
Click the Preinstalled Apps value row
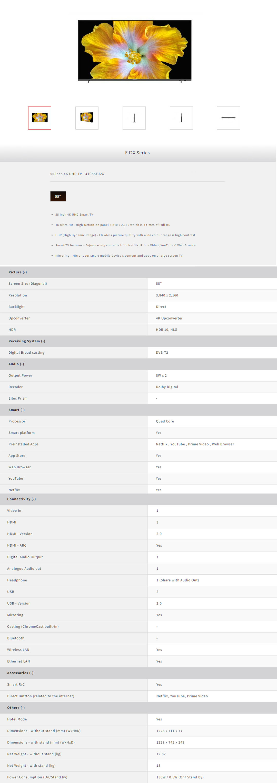[195, 444]
